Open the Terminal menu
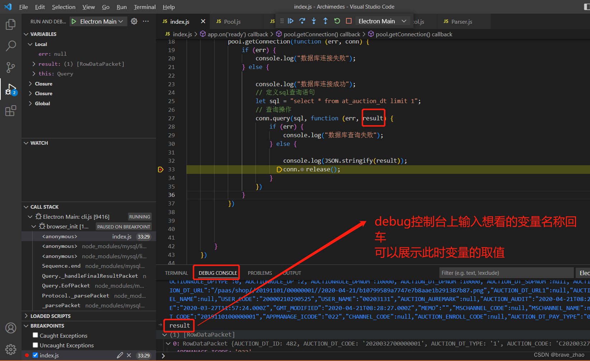The height and width of the screenshot is (361, 590). coord(145,7)
